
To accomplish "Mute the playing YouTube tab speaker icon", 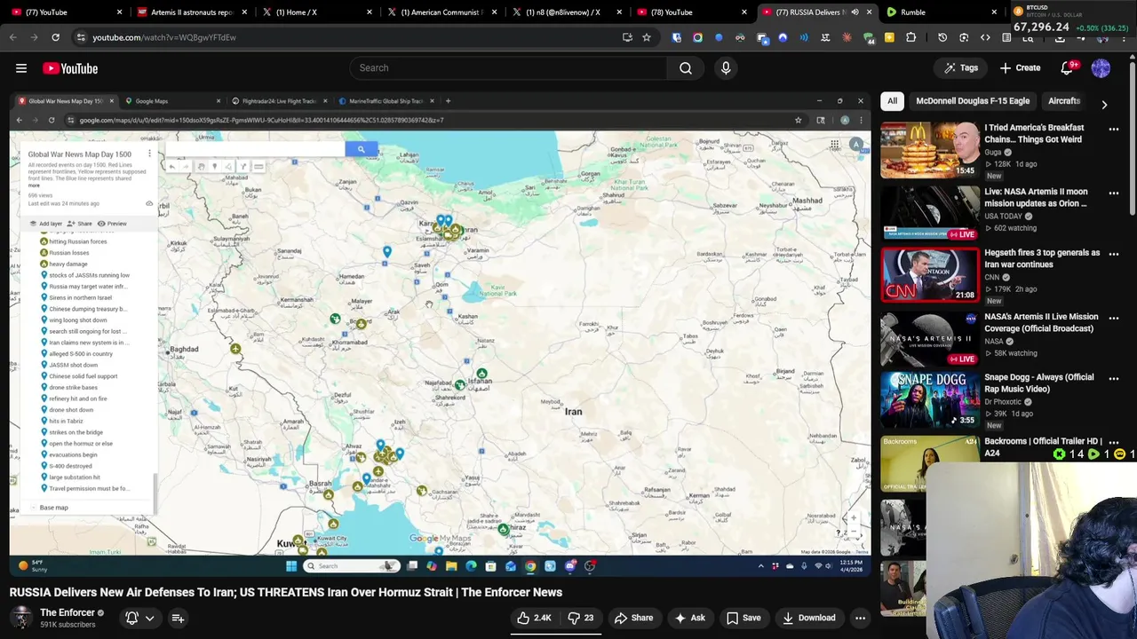I will click(x=855, y=12).
